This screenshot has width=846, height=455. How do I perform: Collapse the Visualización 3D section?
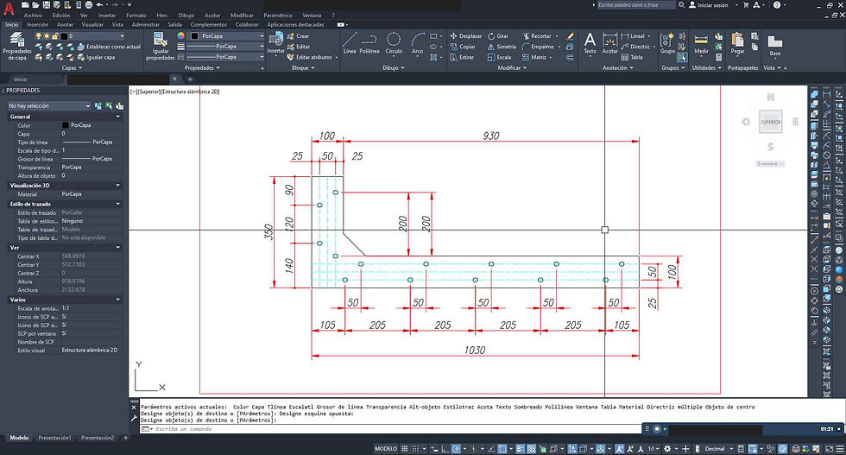[117, 185]
